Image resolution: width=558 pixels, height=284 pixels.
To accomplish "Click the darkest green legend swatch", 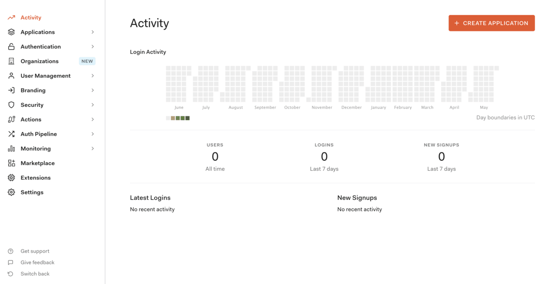I will [187, 118].
